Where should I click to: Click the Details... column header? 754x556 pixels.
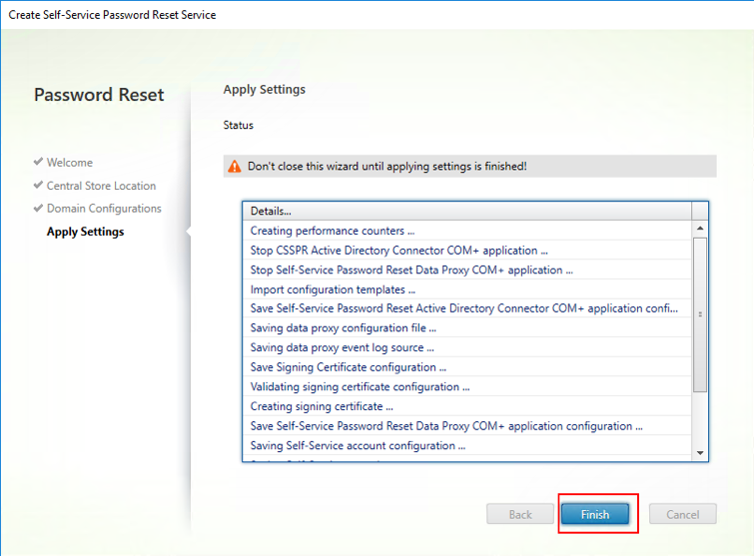(x=270, y=211)
